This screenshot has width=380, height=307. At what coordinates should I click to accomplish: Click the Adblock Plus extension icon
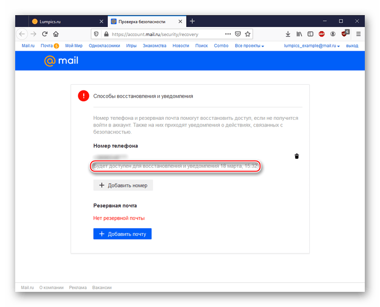coord(322,34)
